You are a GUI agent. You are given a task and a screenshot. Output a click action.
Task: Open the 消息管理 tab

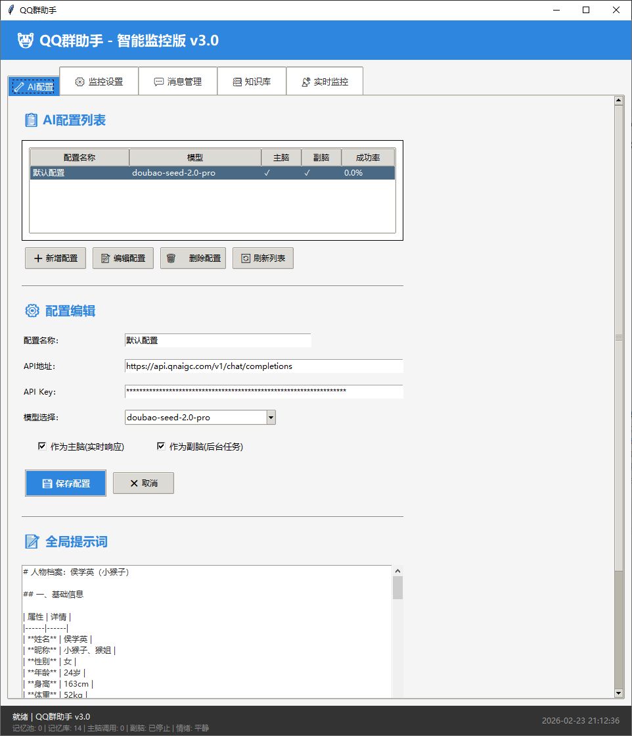[x=177, y=82]
